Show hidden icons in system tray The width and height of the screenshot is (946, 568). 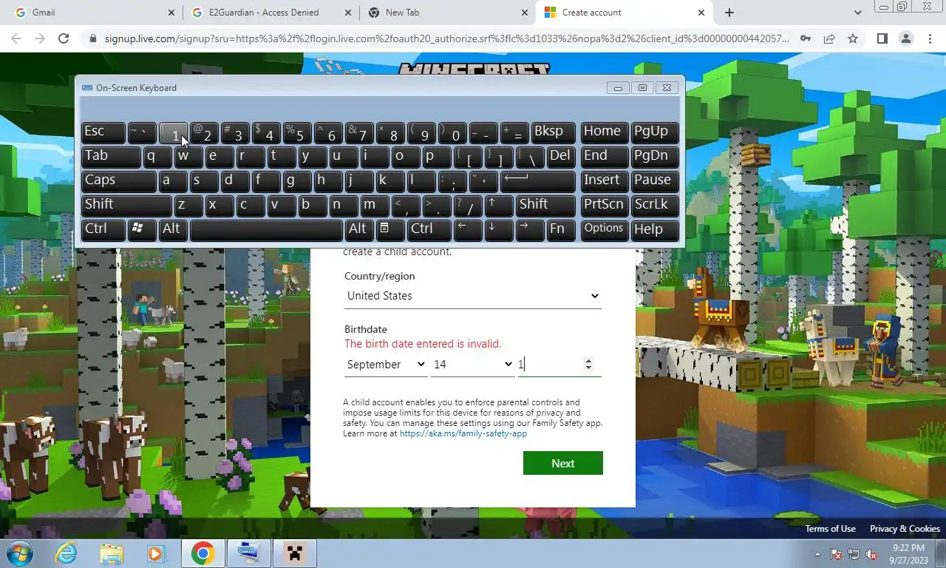[x=817, y=554]
